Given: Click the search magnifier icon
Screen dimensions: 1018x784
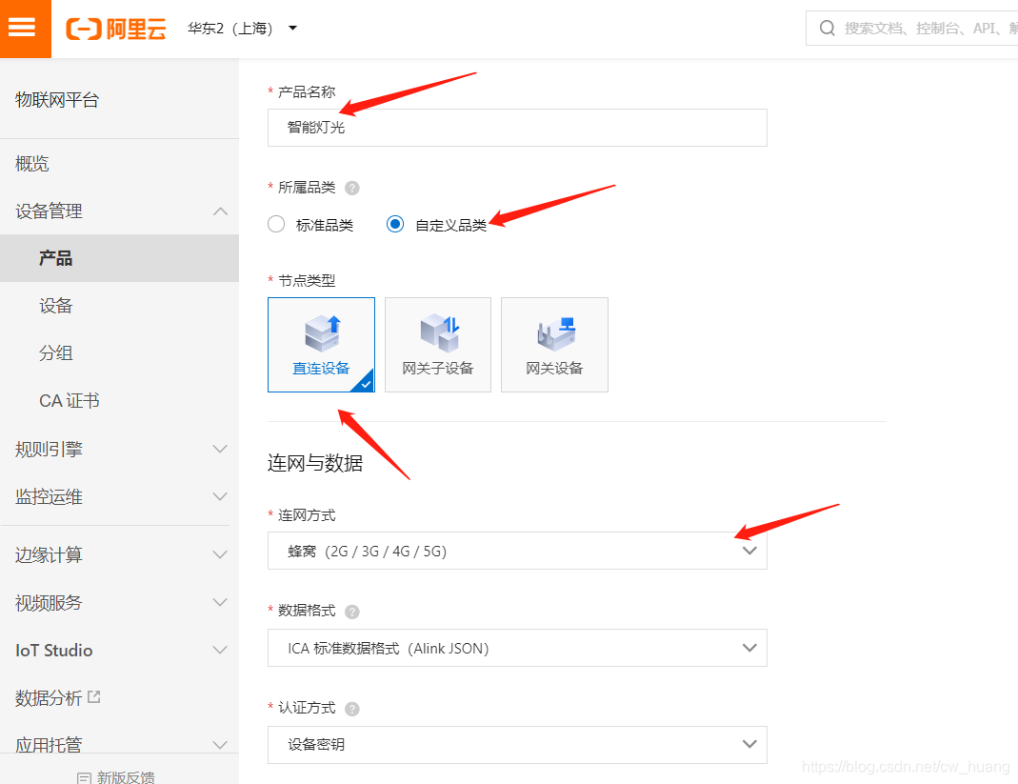Looking at the screenshot, I should click(827, 28).
